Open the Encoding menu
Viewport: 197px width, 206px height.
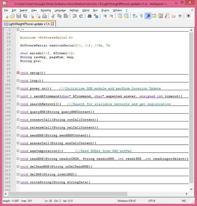(46, 10)
